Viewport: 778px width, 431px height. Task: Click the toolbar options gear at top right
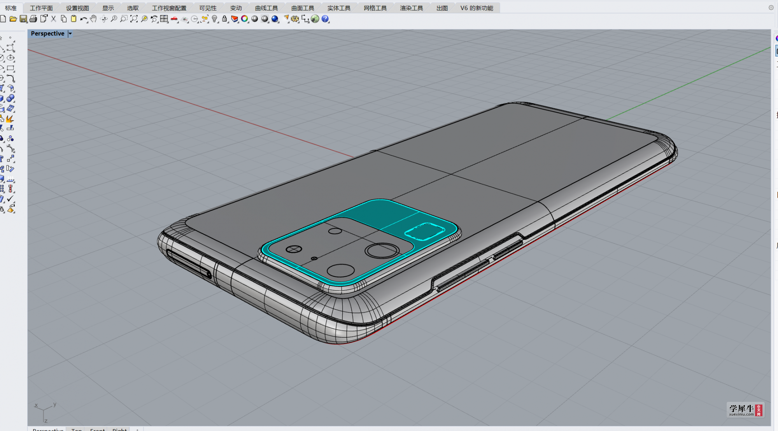pos(771,7)
